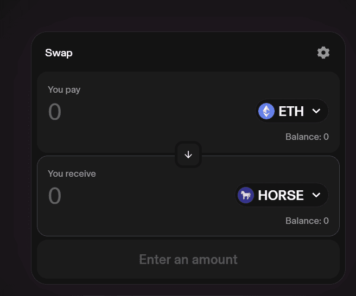
Task: Click the Ethereum diamond logo
Action: [266, 111]
